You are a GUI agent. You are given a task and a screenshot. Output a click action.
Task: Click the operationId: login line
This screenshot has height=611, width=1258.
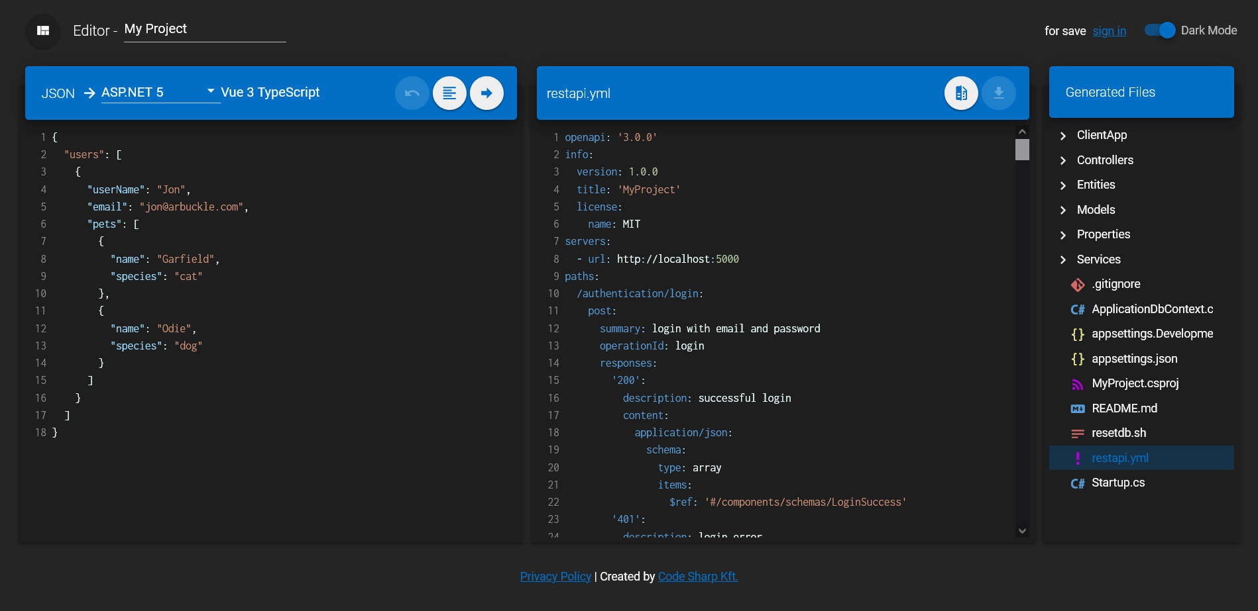[x=652, y=346]
